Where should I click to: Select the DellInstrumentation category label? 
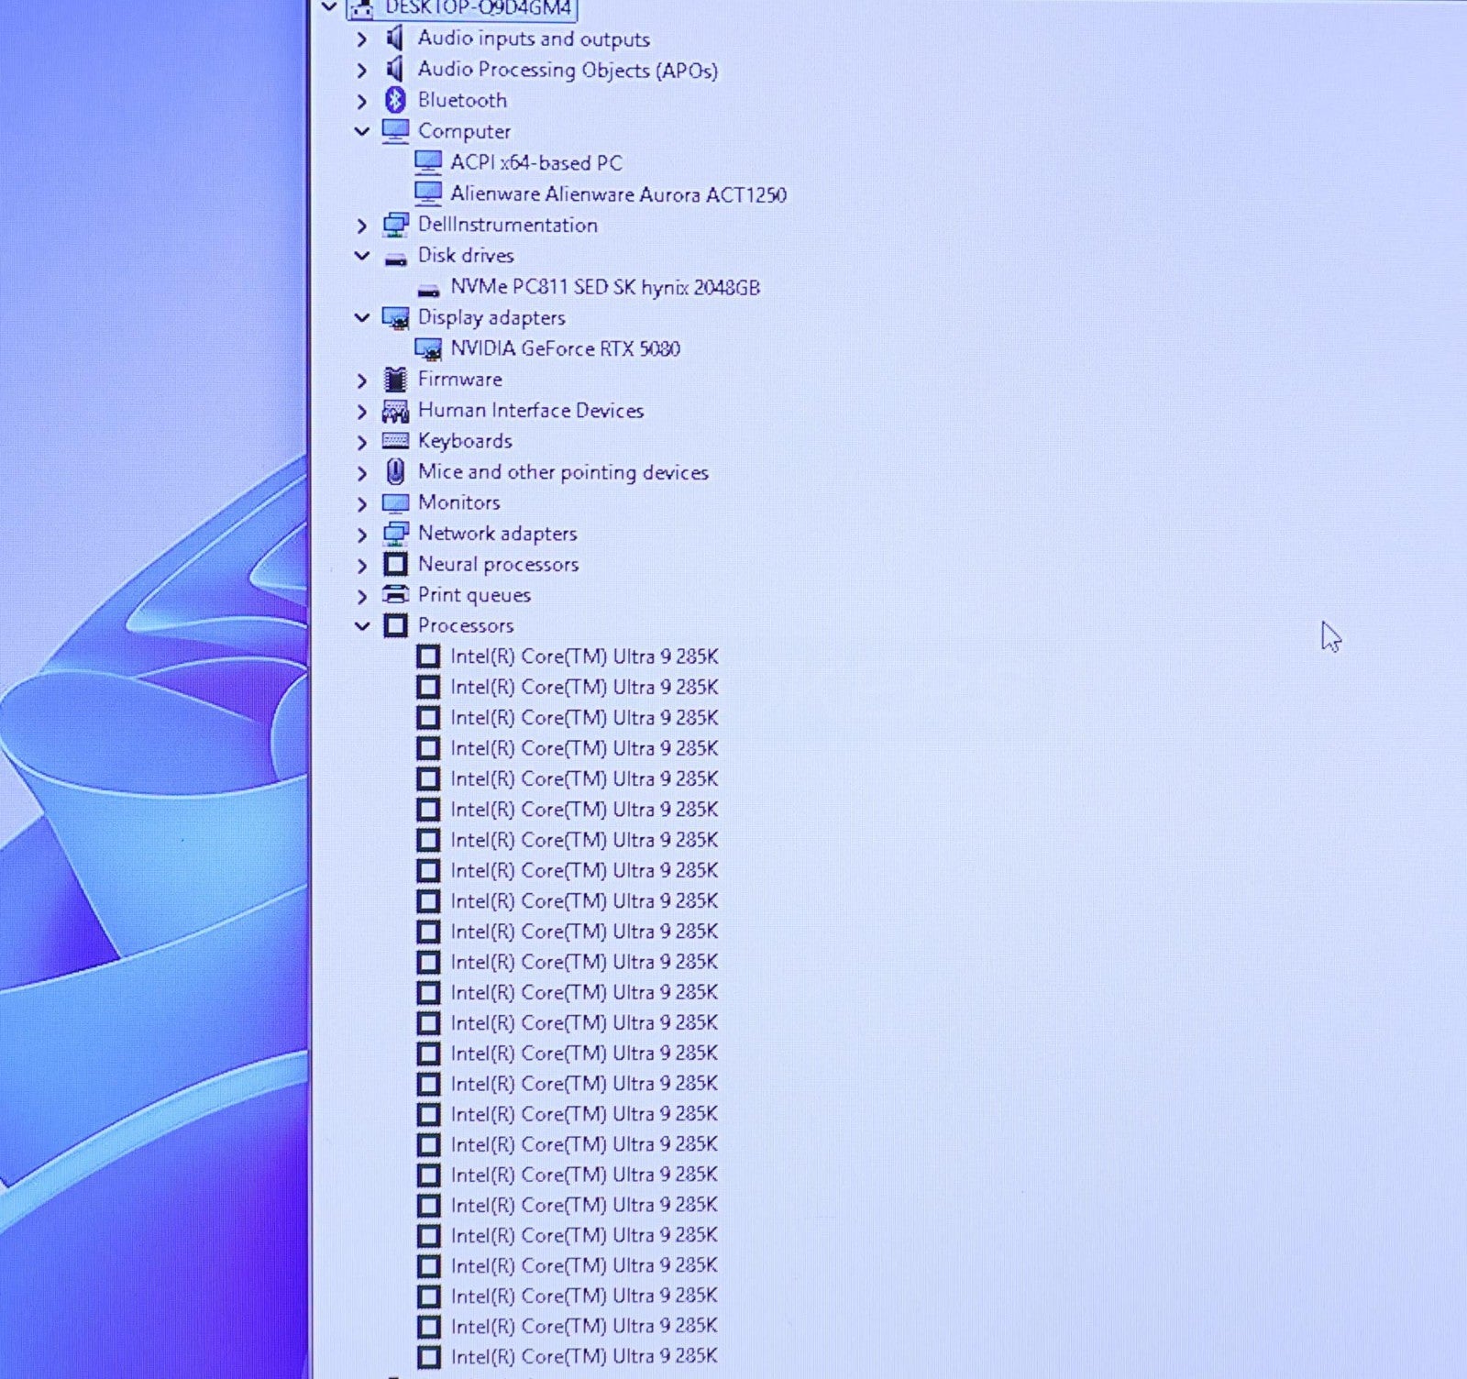click(507, 225)
